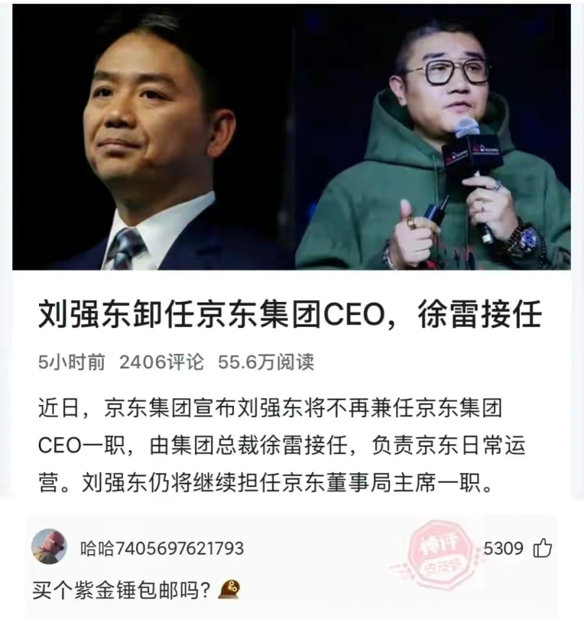
Task: Click the article summary starting with 近日
Action: (281, 446)
